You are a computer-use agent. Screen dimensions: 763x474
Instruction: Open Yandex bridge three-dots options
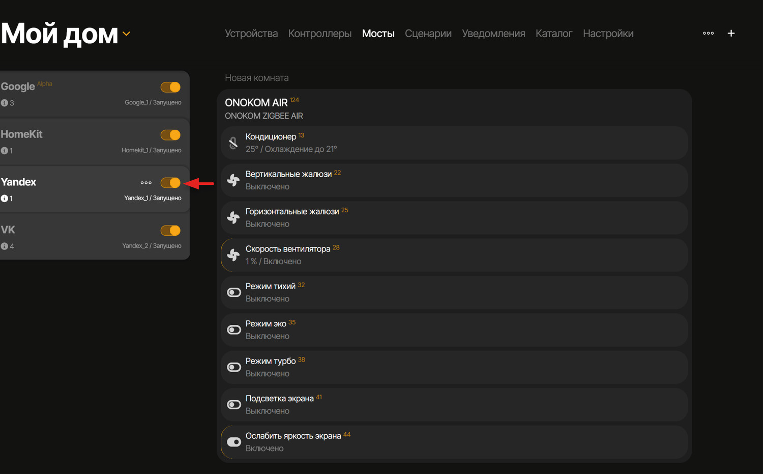(x=146, y=183)
